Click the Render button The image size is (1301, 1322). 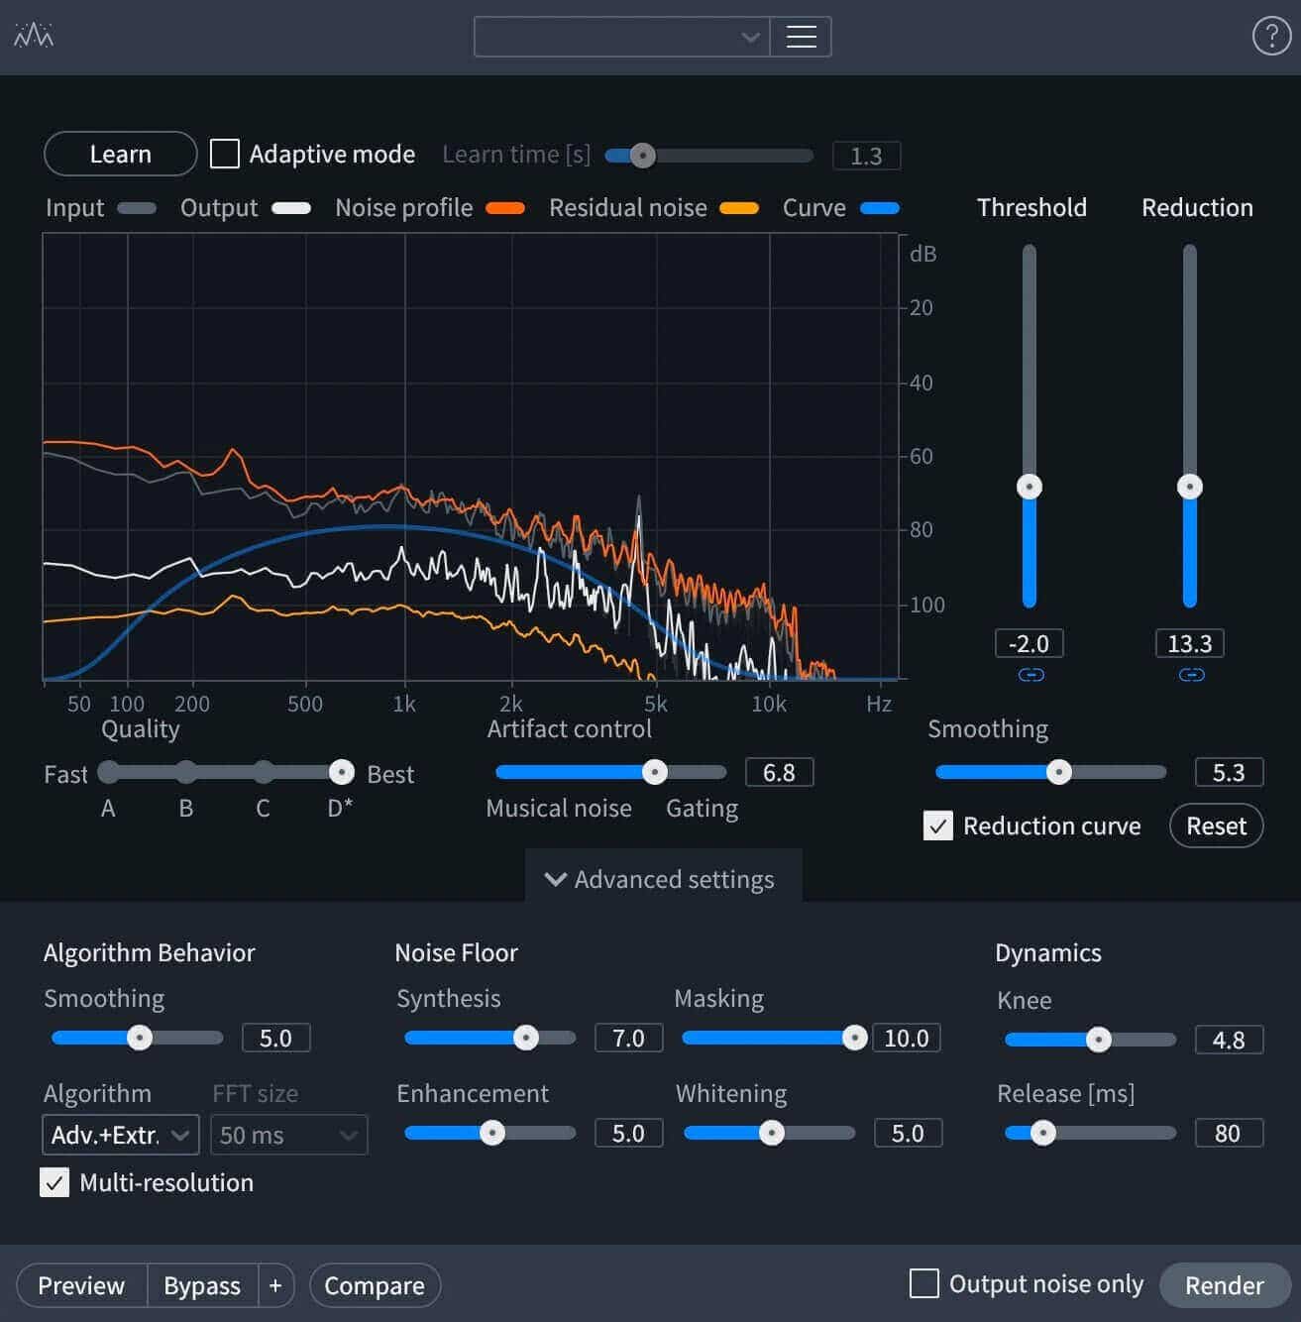[1225, 1285]
